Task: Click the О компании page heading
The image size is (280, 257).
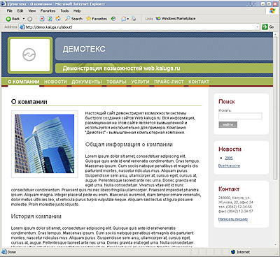Action: [29, 102]
